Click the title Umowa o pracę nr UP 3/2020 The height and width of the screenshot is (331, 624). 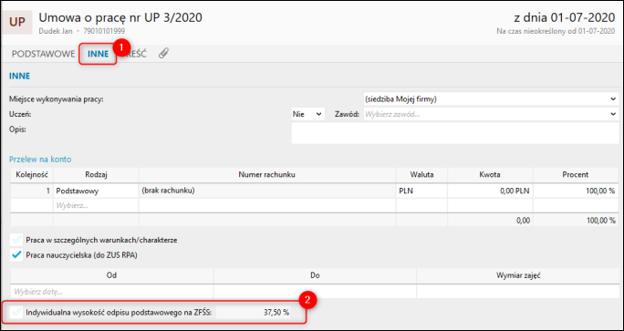tap(120, 17)
